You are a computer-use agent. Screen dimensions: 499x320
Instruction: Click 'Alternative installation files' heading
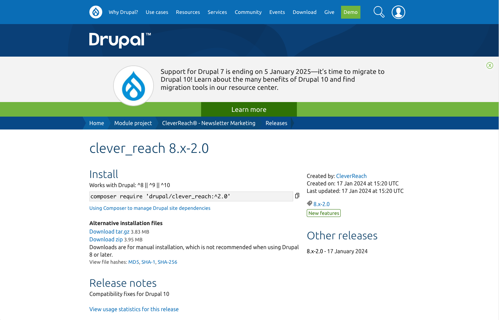click(126, 223)
